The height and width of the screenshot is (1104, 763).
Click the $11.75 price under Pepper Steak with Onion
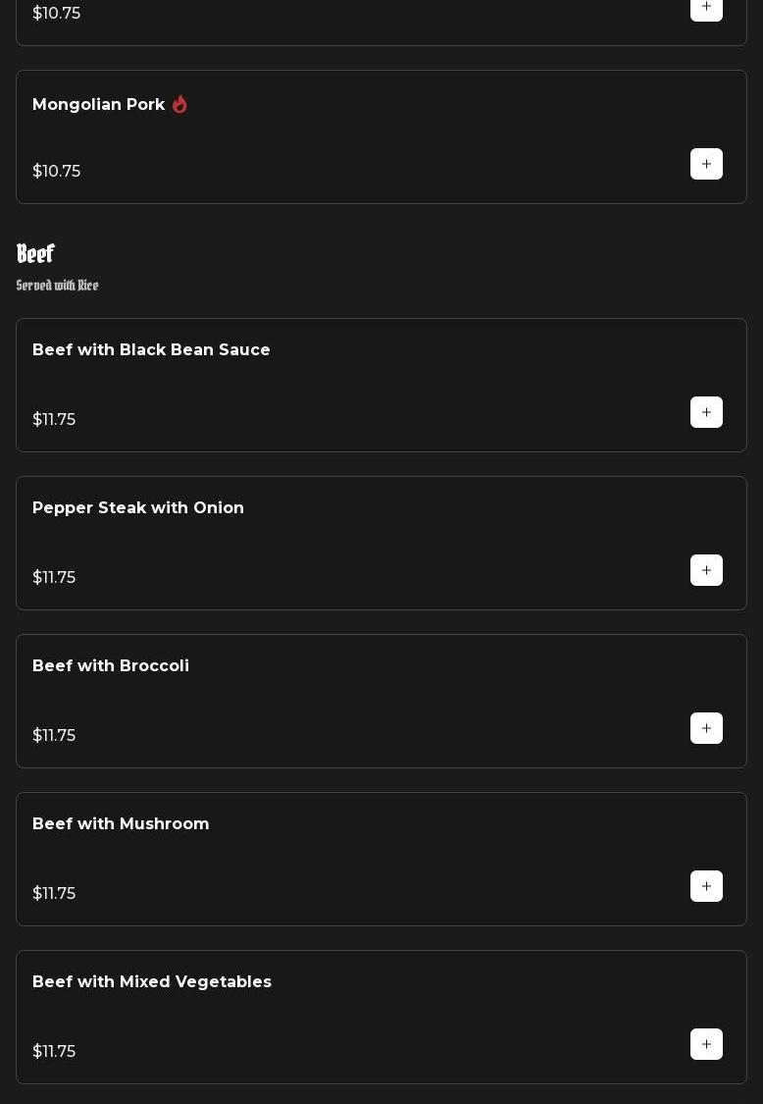(x=54, y=578)
